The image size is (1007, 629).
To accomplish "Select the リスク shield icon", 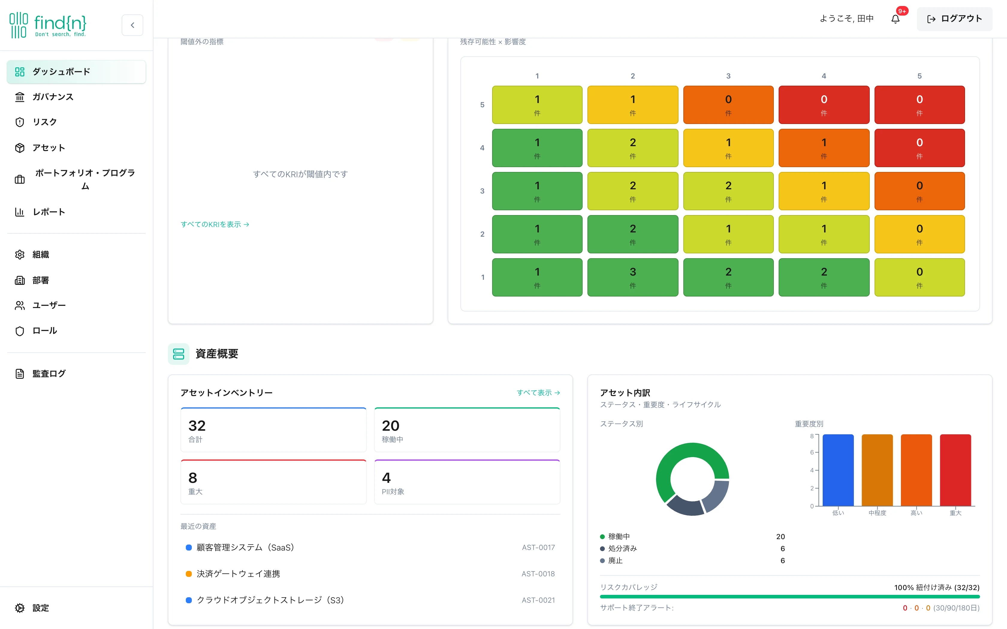I will point(19,122).
